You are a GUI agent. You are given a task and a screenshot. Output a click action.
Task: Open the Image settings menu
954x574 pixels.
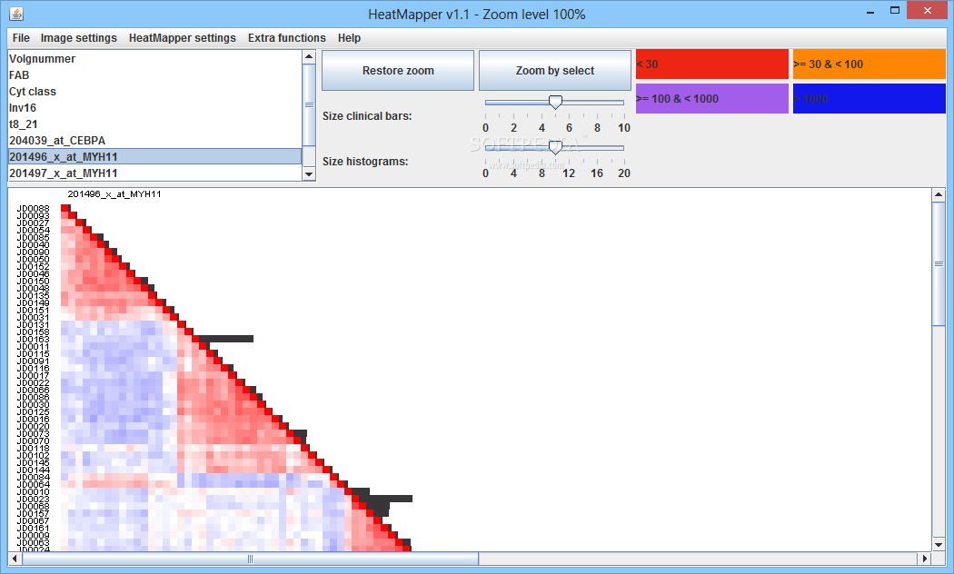click(78, 38)
